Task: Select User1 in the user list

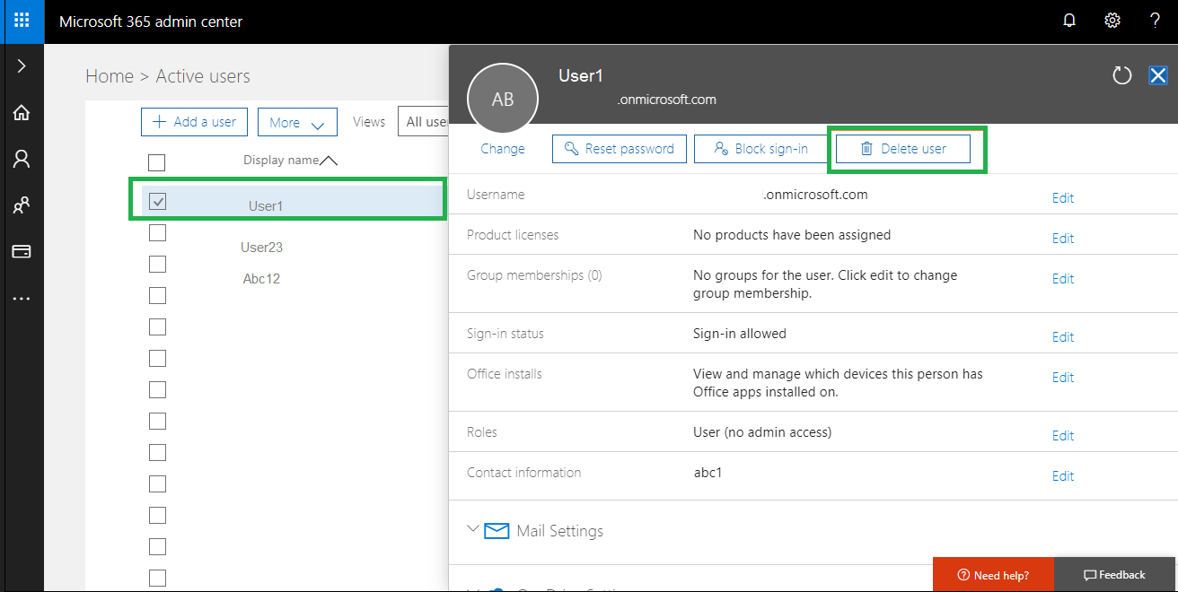Action: (266, 206)
